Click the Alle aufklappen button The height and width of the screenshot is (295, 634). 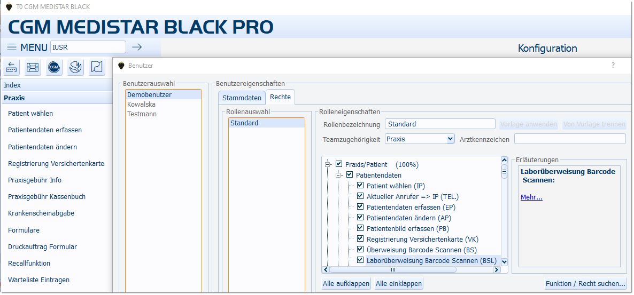point(346,284)
